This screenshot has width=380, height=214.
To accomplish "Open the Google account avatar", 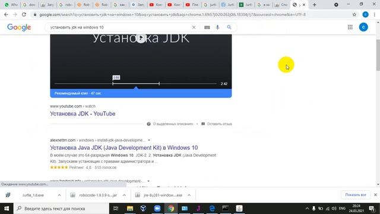I will pyautogui.click(x=363, y=27).
